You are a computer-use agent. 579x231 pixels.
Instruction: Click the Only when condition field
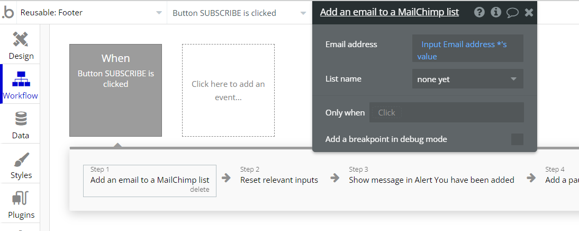pos(447,112)
